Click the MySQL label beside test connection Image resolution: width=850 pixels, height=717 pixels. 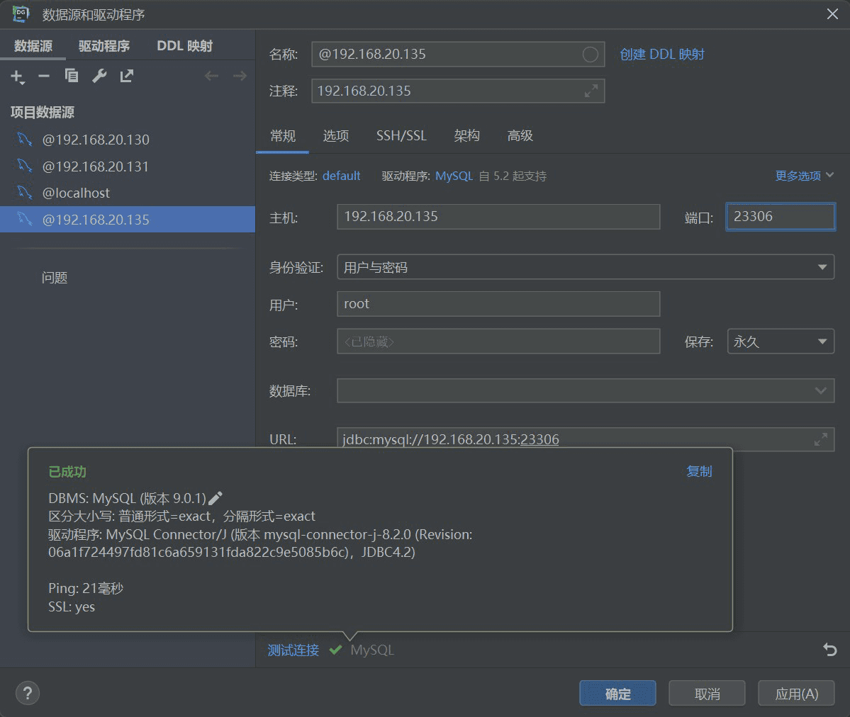tap(372, 650)
